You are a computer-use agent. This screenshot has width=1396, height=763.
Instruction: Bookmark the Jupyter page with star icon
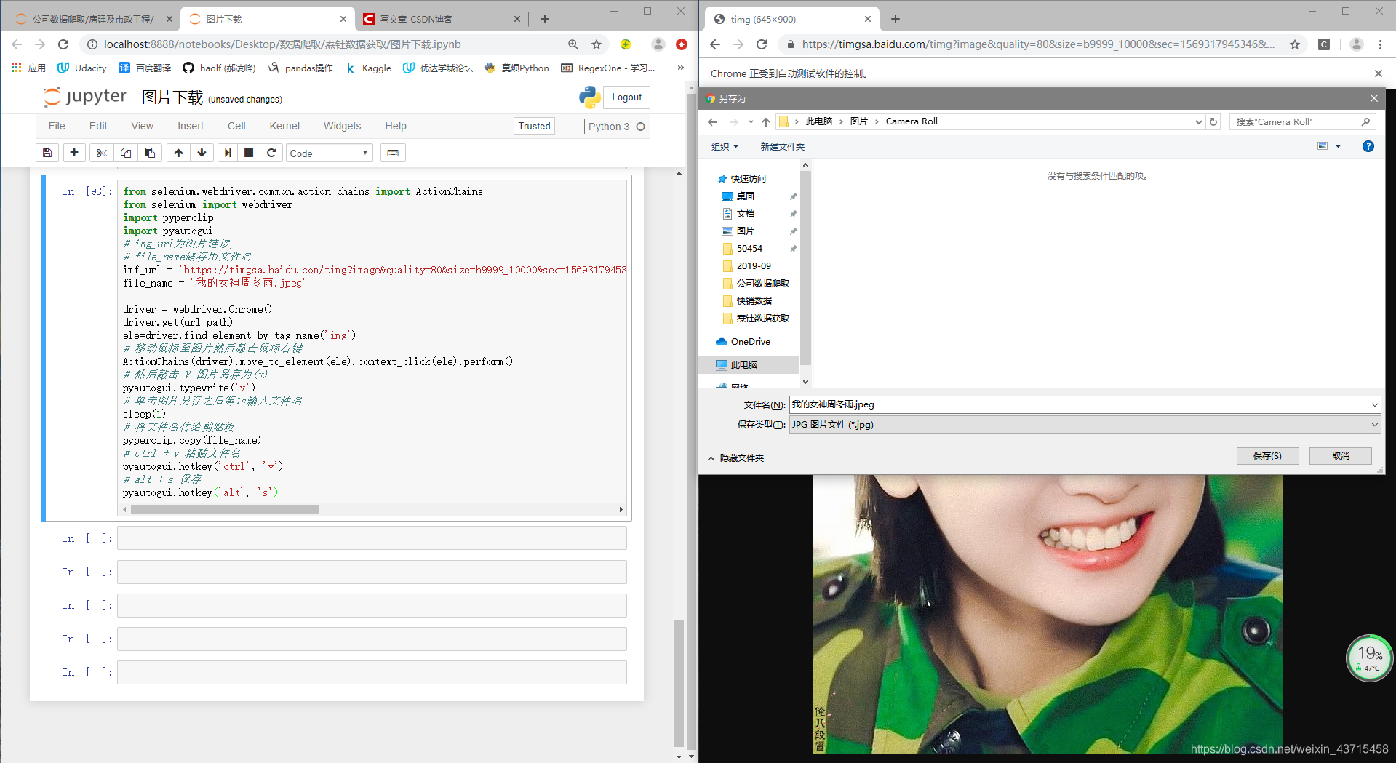(x=597, y=44)
